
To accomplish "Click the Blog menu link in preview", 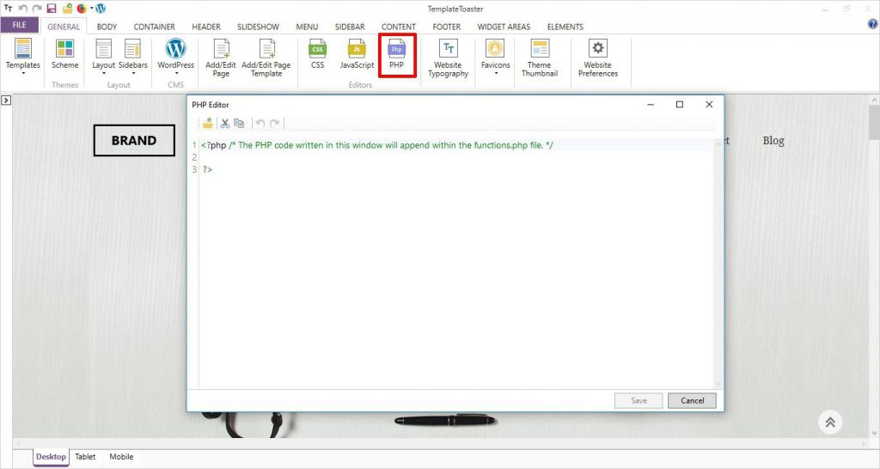I will pyautogui.click(x=773, y=141).
